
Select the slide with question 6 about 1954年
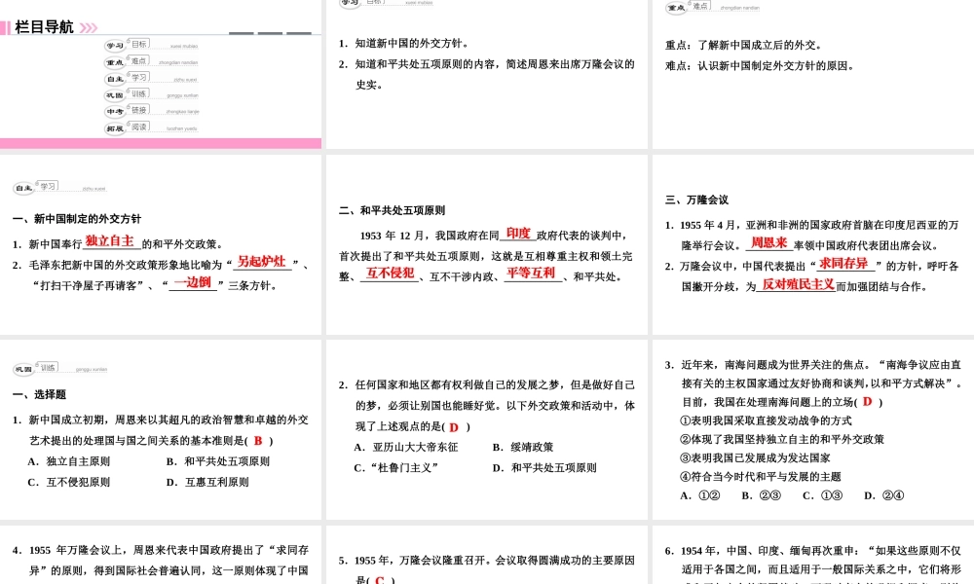(x=813, y=555)
